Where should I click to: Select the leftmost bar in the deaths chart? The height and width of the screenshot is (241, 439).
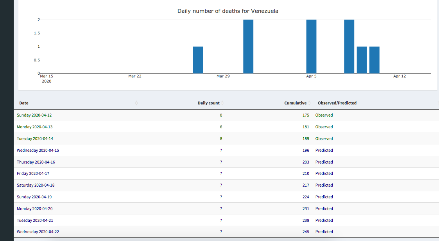pos(198,59)
